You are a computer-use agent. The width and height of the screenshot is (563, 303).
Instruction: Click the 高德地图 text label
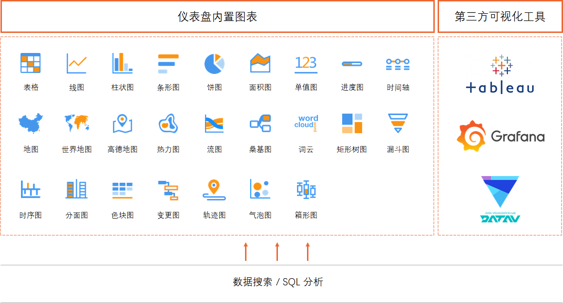123,149
